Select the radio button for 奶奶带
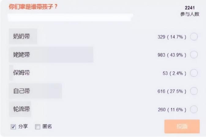The image size is (206, 137). (194, 37)
